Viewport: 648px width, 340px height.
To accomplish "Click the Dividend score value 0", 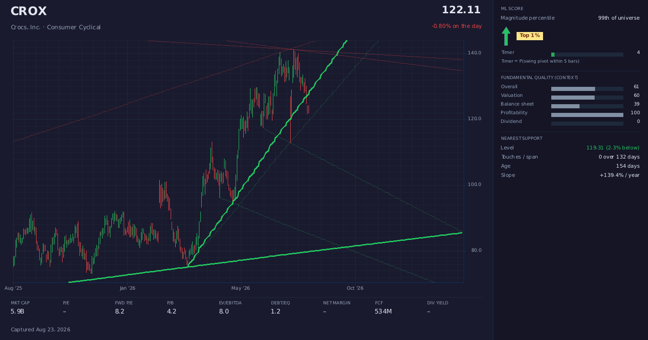I will coord(638,122).
